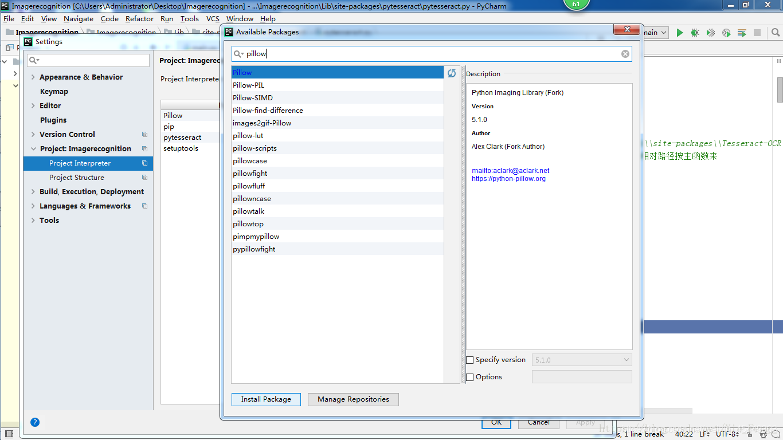783x440 pixels.
Task: Open the run configuration dropdown
Action: 655,33
